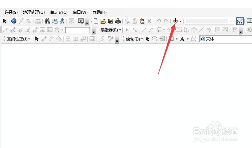
Task: Open the 帮助(H) menu
Action: [x=100, y=12]
